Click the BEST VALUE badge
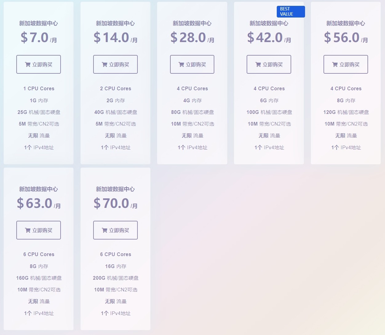Image resolution: width=385 pixels, height=335 pixels. (x=291, y=12)
